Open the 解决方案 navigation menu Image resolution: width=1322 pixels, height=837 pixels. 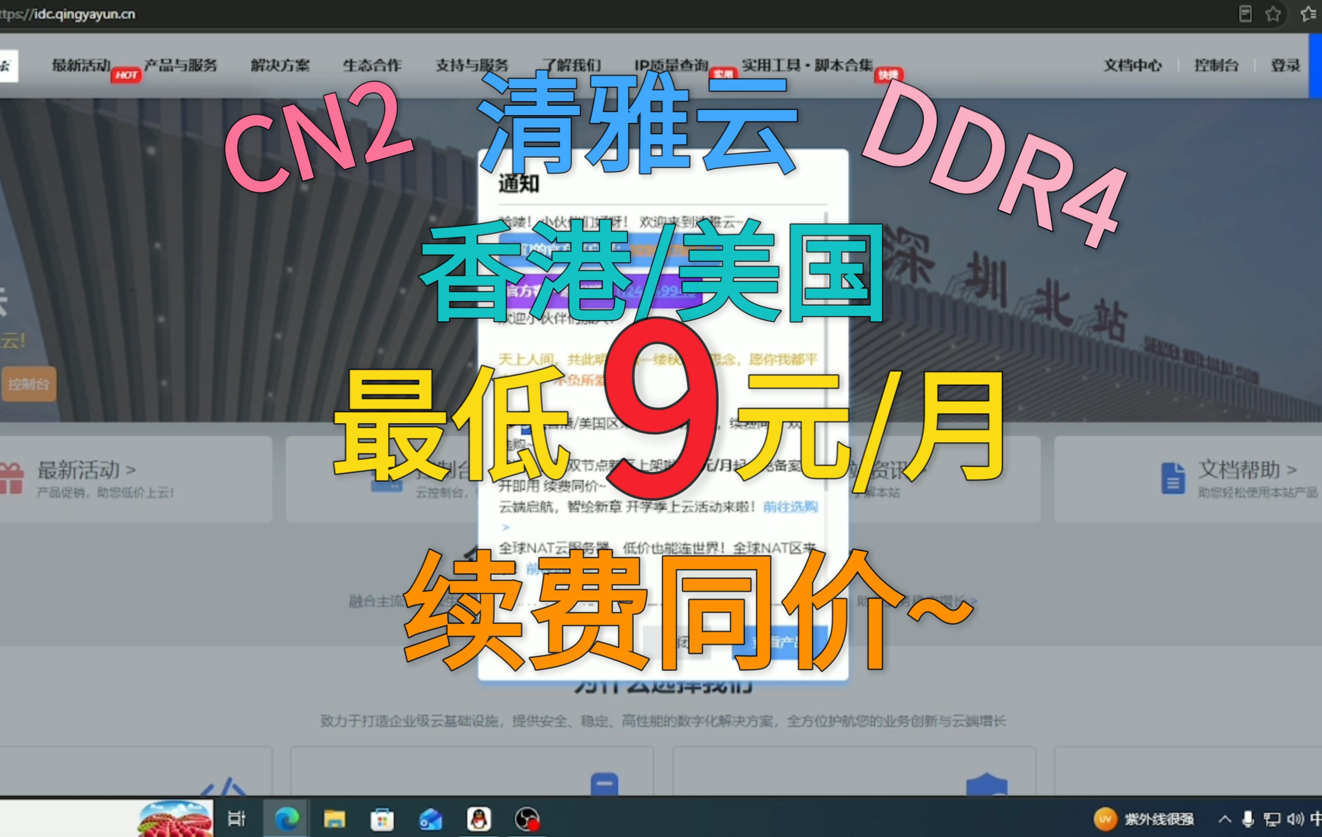(280, 65)
